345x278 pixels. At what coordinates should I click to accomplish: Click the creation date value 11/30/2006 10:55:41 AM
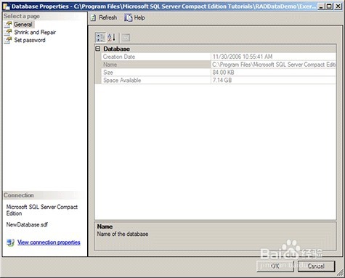pyautogui.click(x=243, y=57)
